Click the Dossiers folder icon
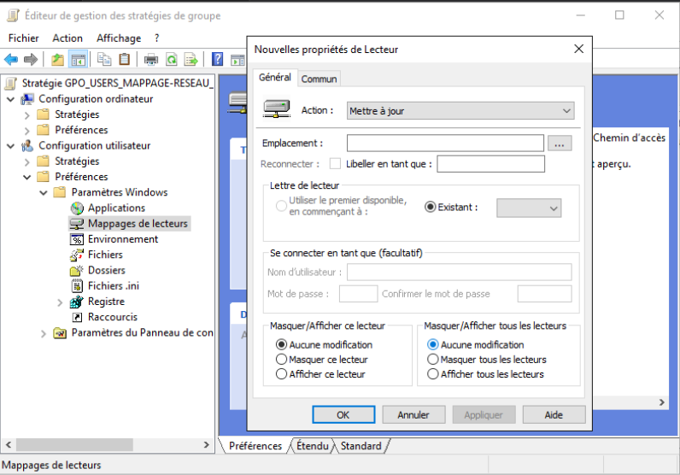Viewport: 680px width, 475px height. (77, 271)
